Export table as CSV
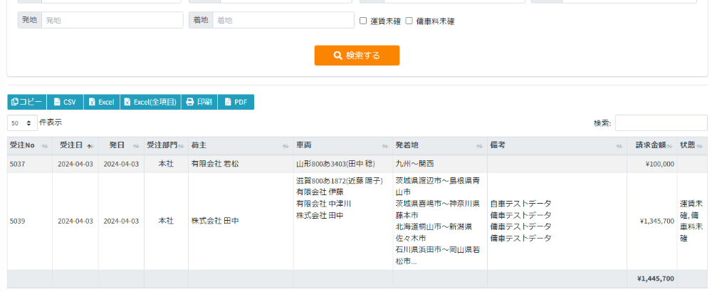712x292 pixels. 65,102
